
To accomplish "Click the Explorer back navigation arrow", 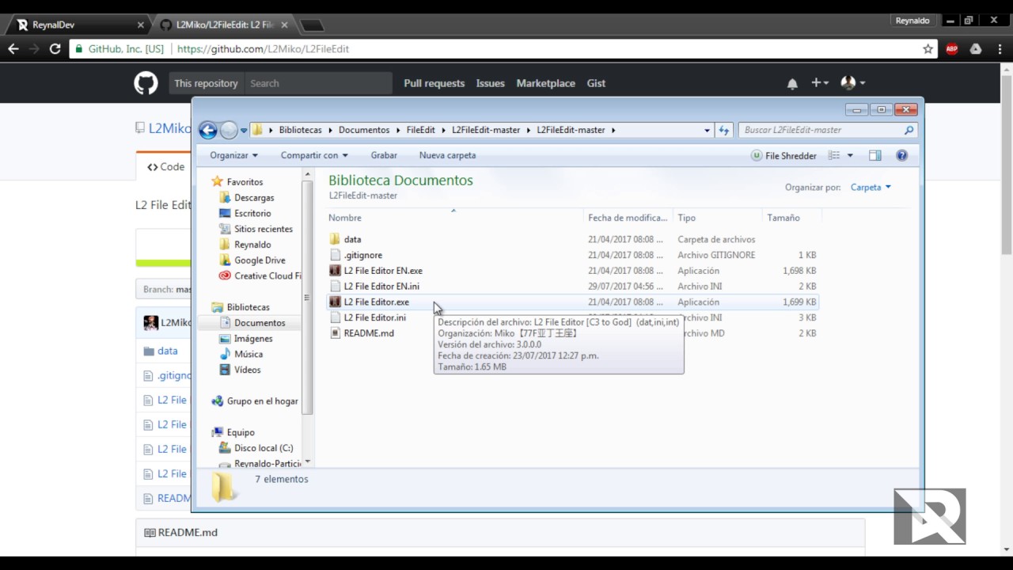I will pos(208,130).
